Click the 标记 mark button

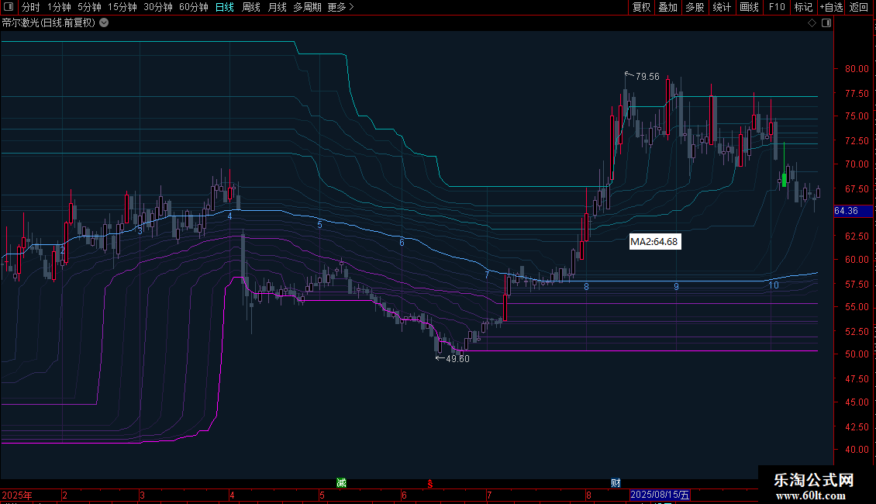click(803, 7)
